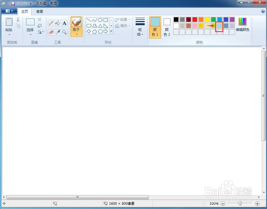Open the Outline (轮廓) dropdown

pos(123,20)
